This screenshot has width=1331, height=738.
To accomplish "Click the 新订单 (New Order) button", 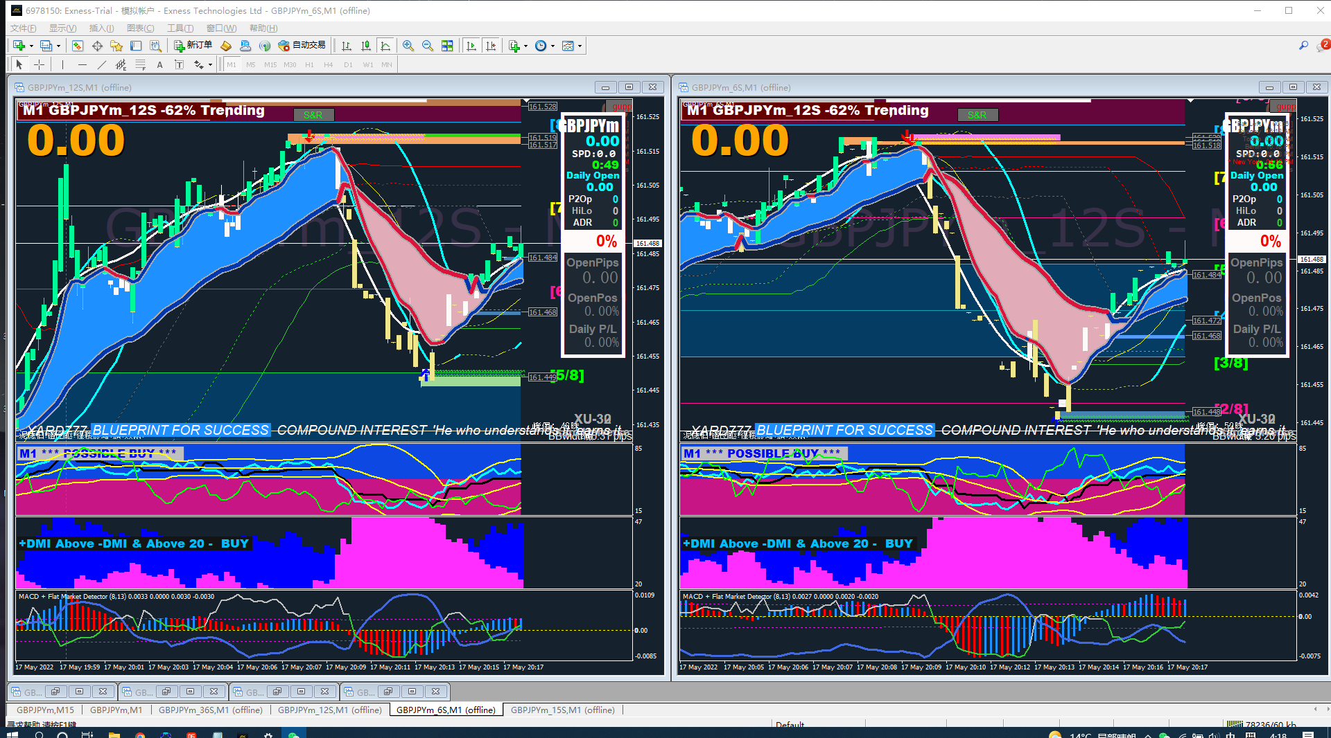I will [193, 46].
